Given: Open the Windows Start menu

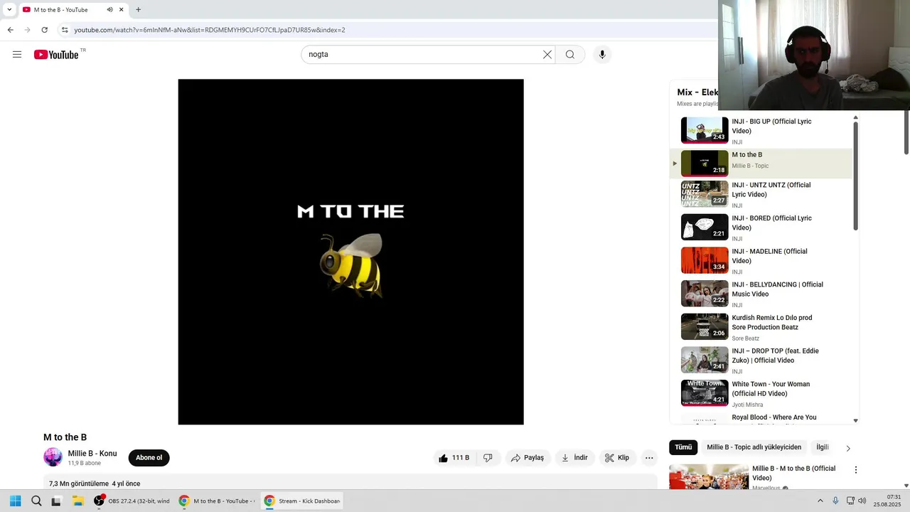Looking at the screenshot, I should (x=15, y=501).
